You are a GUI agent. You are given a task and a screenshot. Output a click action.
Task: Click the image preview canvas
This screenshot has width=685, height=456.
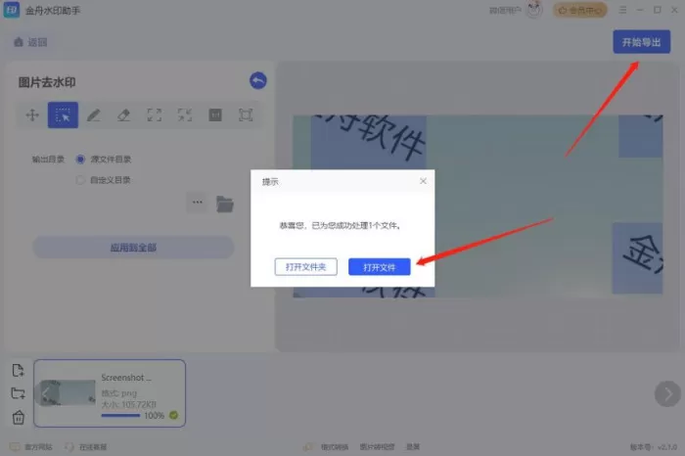[478, 206]
